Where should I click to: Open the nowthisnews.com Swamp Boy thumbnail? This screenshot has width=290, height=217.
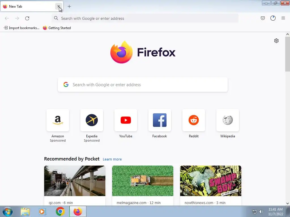tap(211, 181)
